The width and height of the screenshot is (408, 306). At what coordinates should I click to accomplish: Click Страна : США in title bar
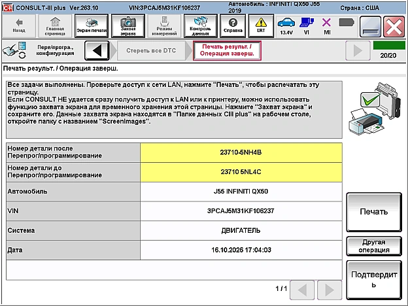pyautogui.click(x=360, y=8)
